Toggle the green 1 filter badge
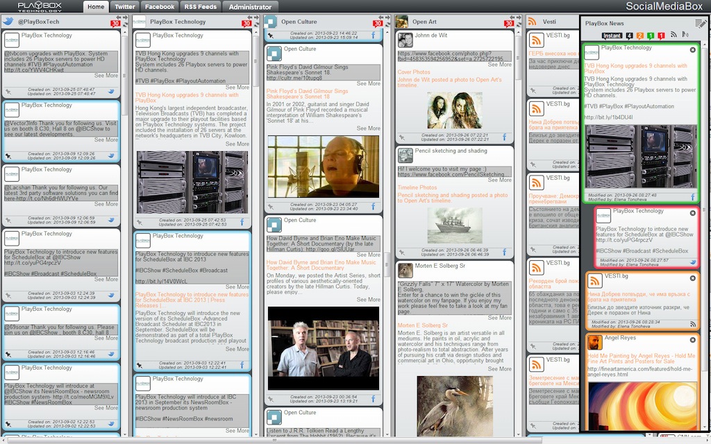The image size is (711, 444). click(651, 36)
